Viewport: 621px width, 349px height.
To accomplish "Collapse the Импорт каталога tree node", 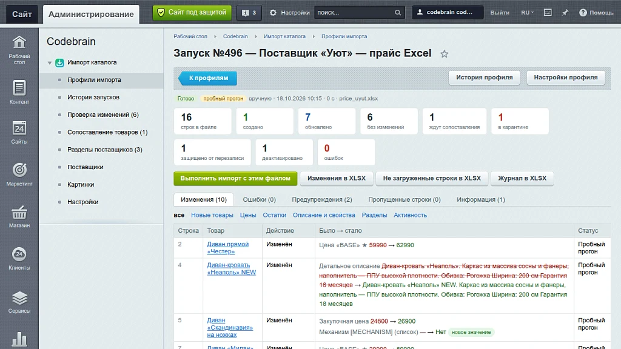I will 50,63.
